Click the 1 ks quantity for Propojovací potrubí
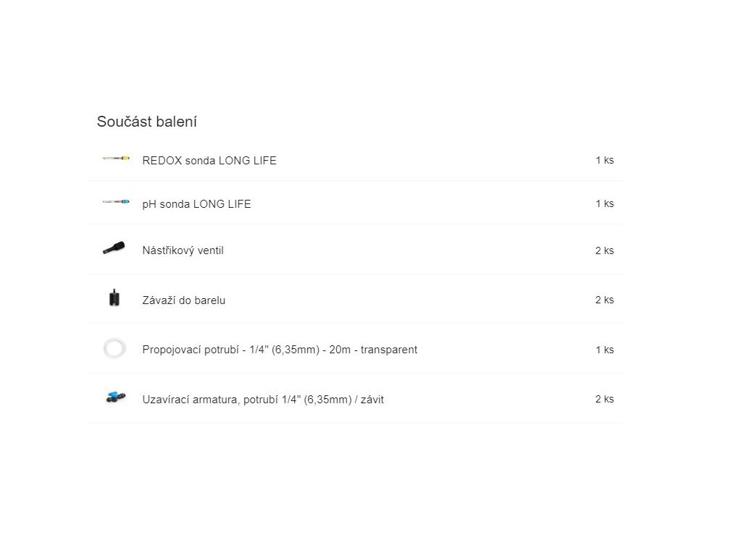 tap(605, 350)
